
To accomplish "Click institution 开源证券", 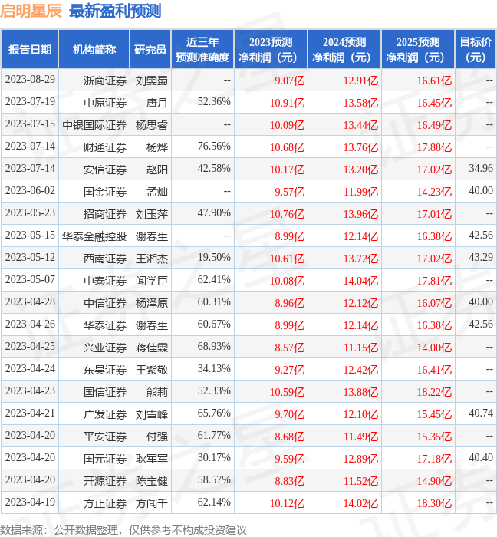I will tap(105, 482).
